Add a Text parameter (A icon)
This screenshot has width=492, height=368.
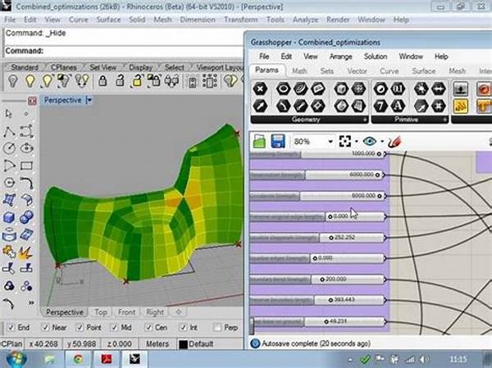pyautogui.click(x=398, y=106)
